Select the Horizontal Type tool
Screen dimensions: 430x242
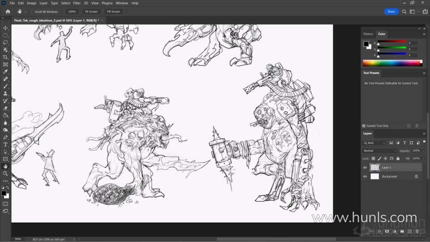(x=5, y=145)
